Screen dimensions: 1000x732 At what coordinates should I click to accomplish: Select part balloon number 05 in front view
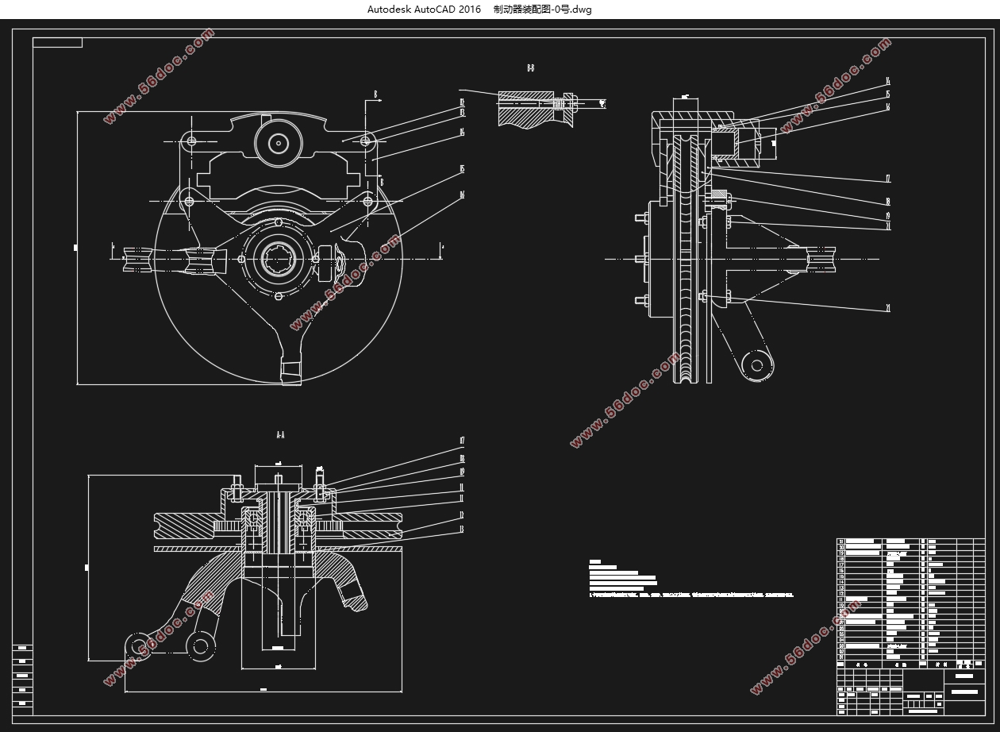coord(462,169)
